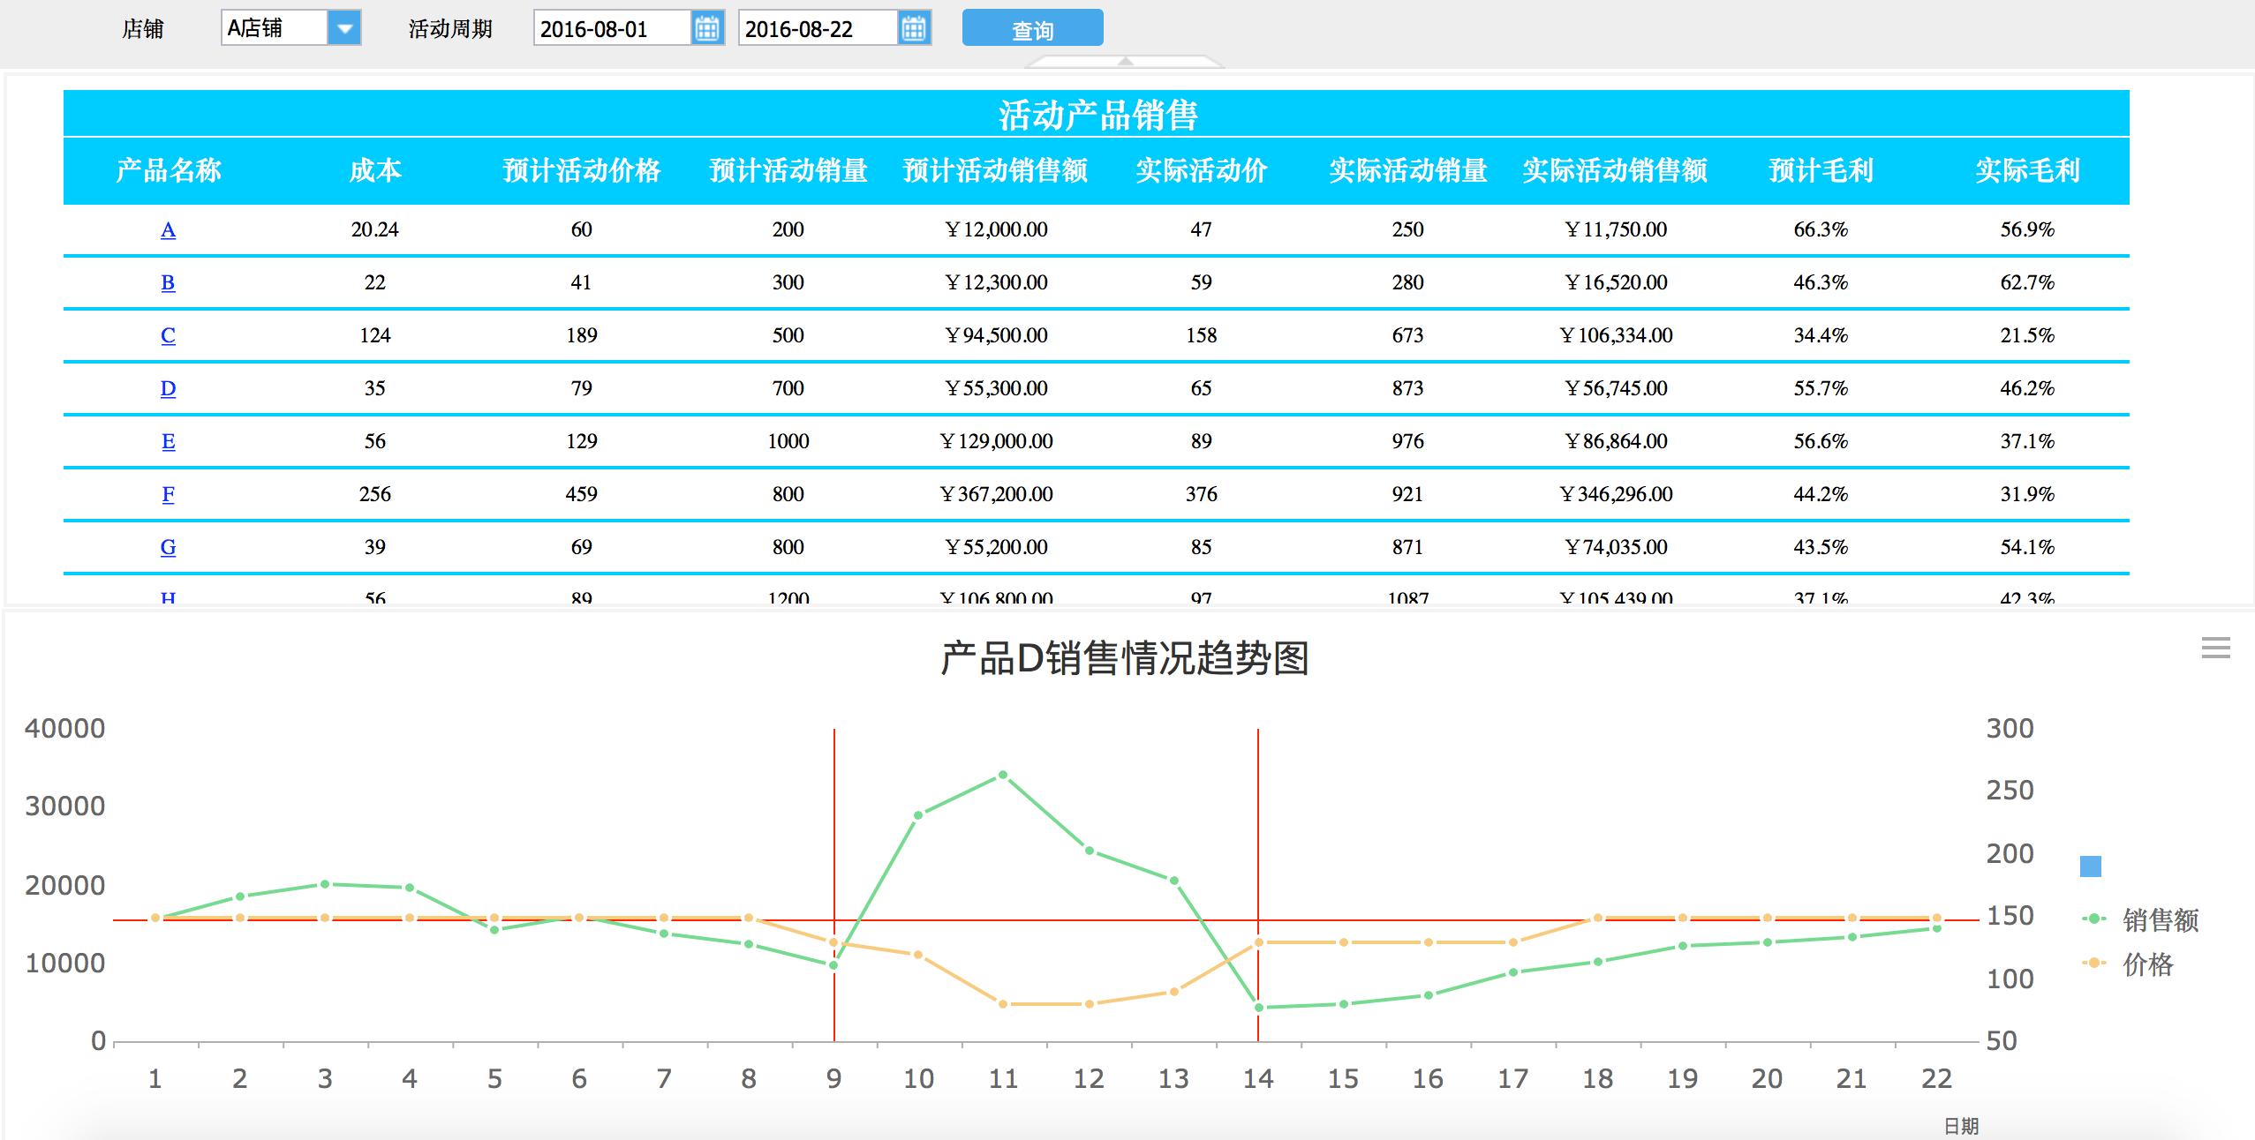The width and height of the screenshot is (2255, 1140).
Task: Open the end date calendar picker icon
Action: point(915,27)
